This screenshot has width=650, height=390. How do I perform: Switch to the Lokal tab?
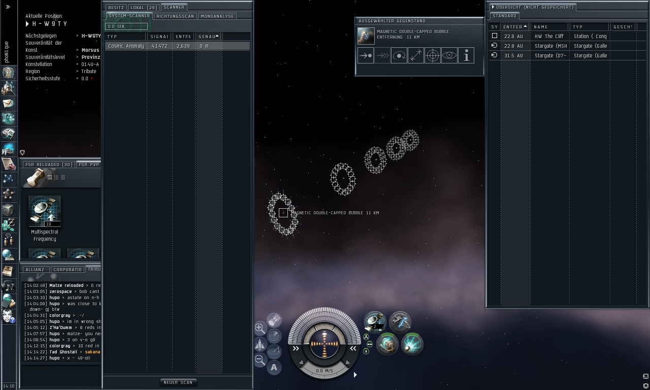[x=144, y=8]
